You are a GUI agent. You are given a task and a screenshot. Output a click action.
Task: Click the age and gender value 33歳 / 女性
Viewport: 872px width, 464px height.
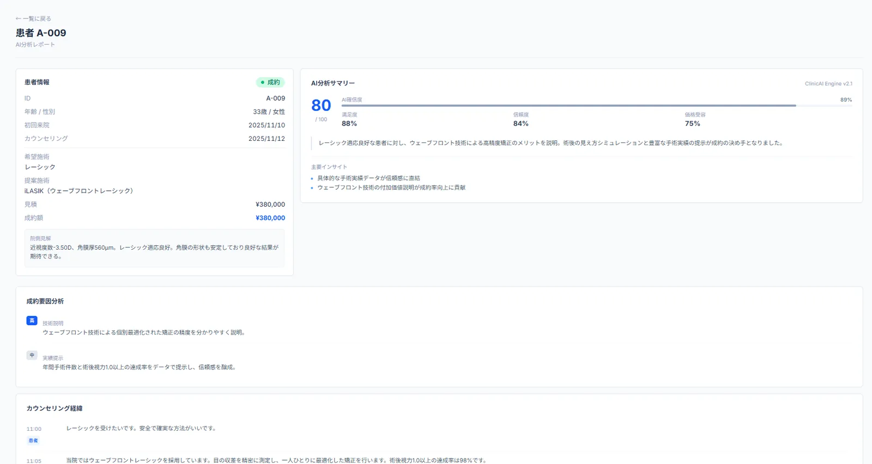pos(269,112)
